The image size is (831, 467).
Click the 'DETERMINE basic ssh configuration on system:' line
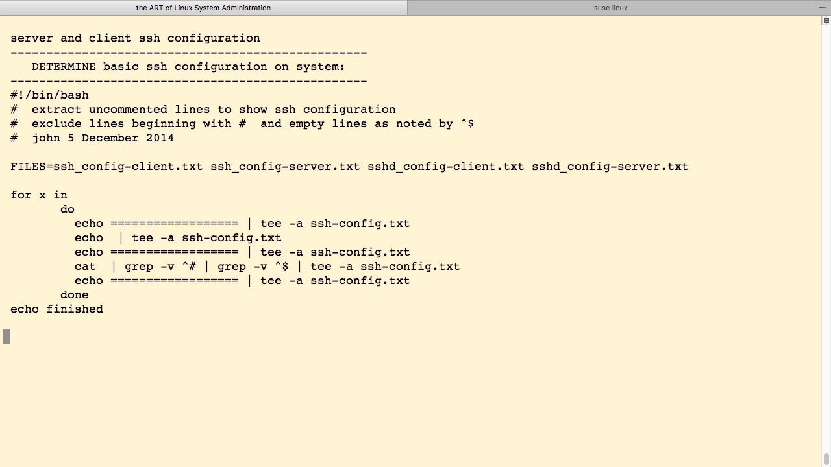188,67
